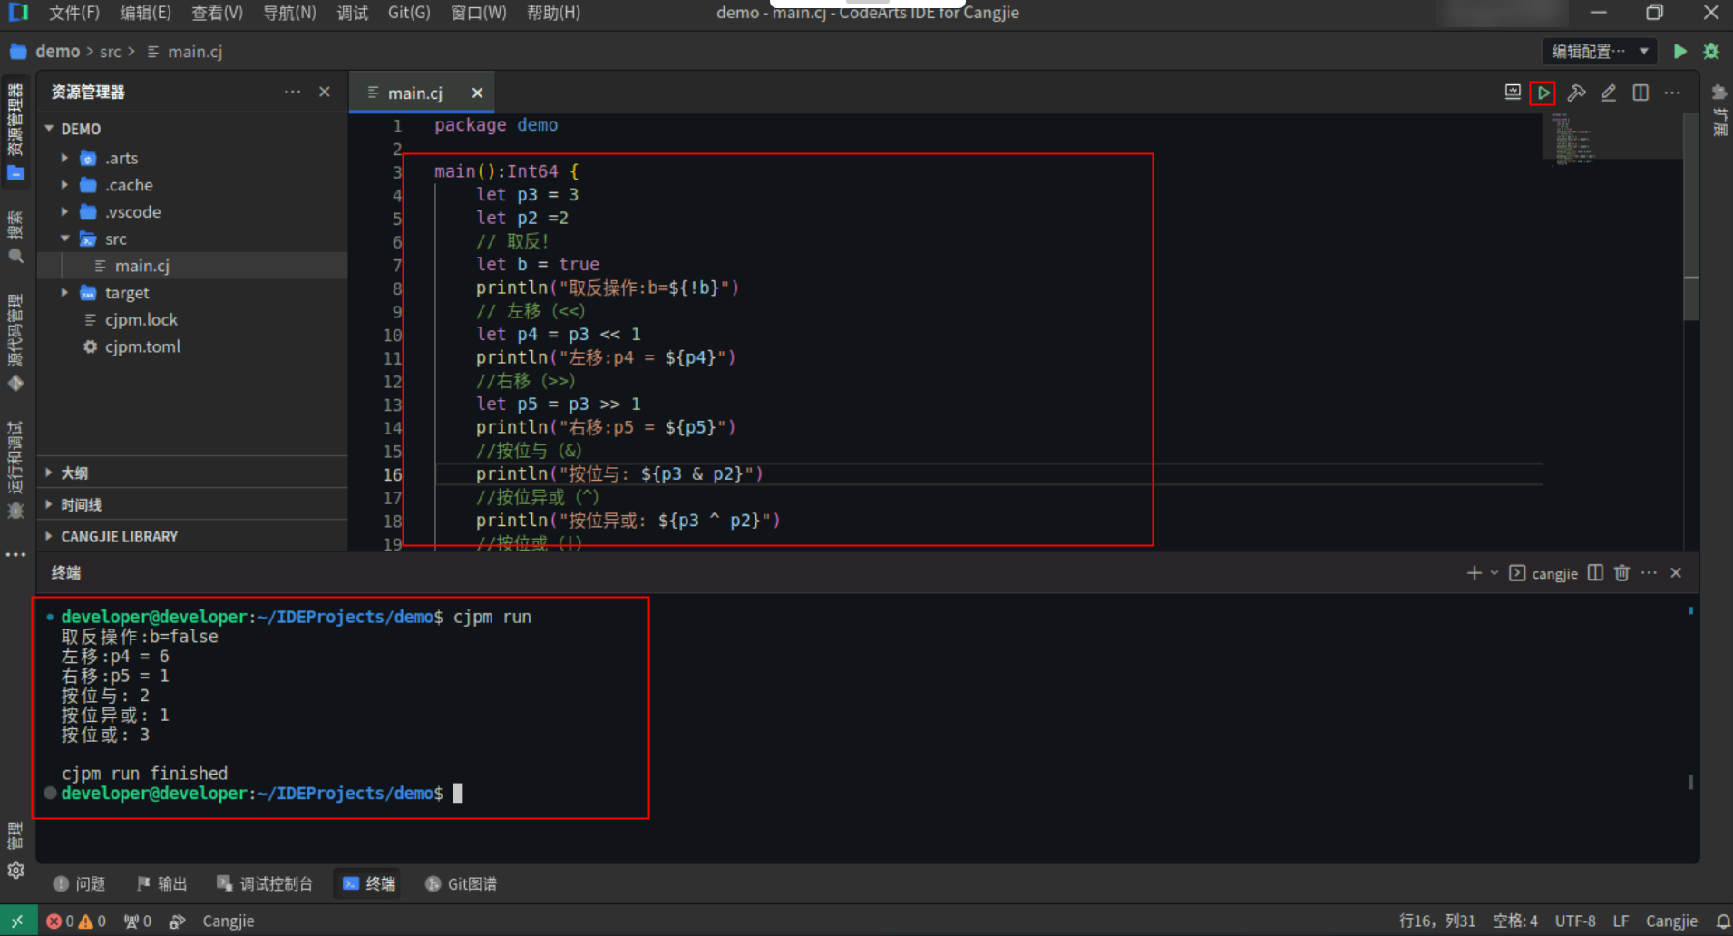Switch to the 终端 panel tab

[369, 883]
